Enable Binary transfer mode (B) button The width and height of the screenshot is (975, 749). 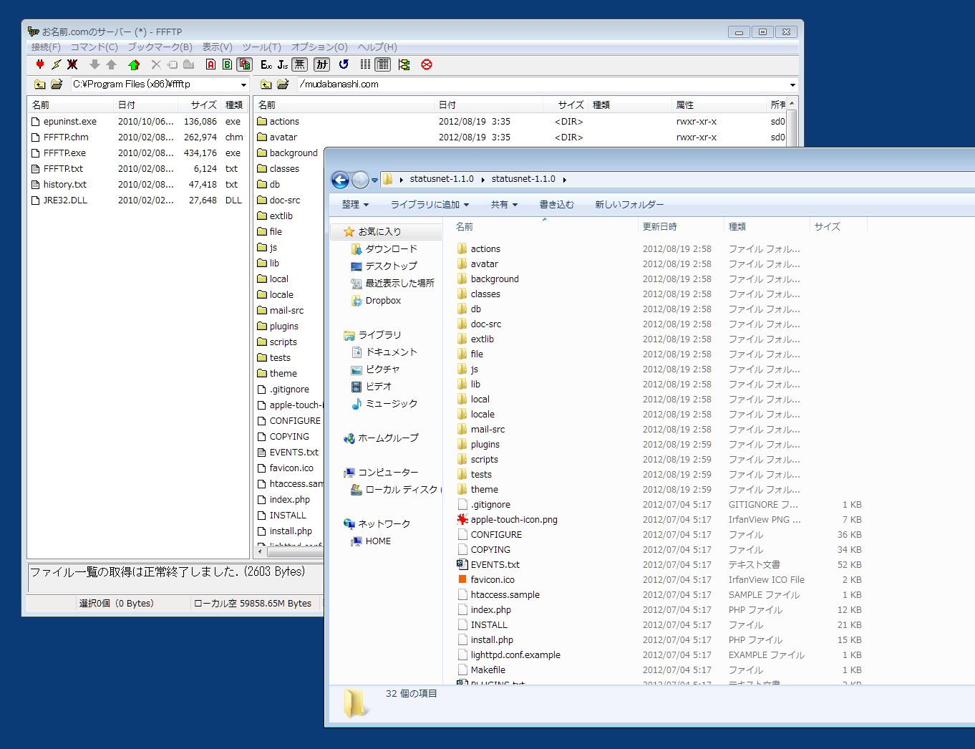(x=228, y=64)
